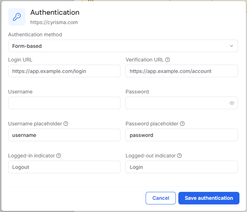Focus the Password input field

pyautogui.click(x=182, y=103)
